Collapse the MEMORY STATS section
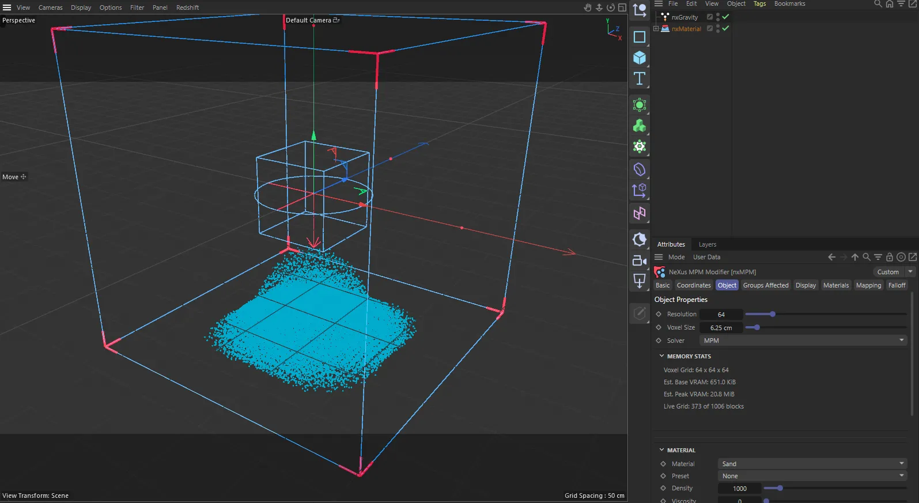Screen dimensions: 919x503 [661, 356]
